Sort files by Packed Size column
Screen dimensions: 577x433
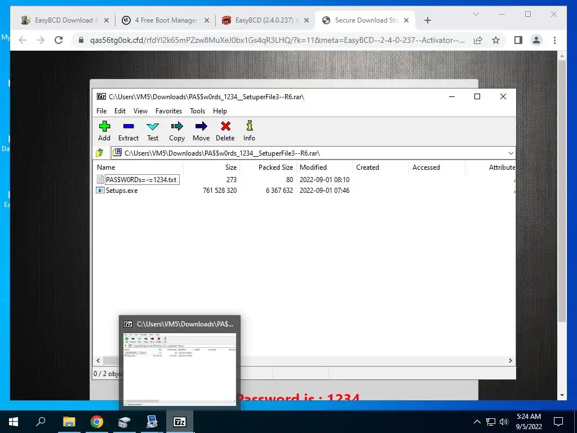coord(268,167)
